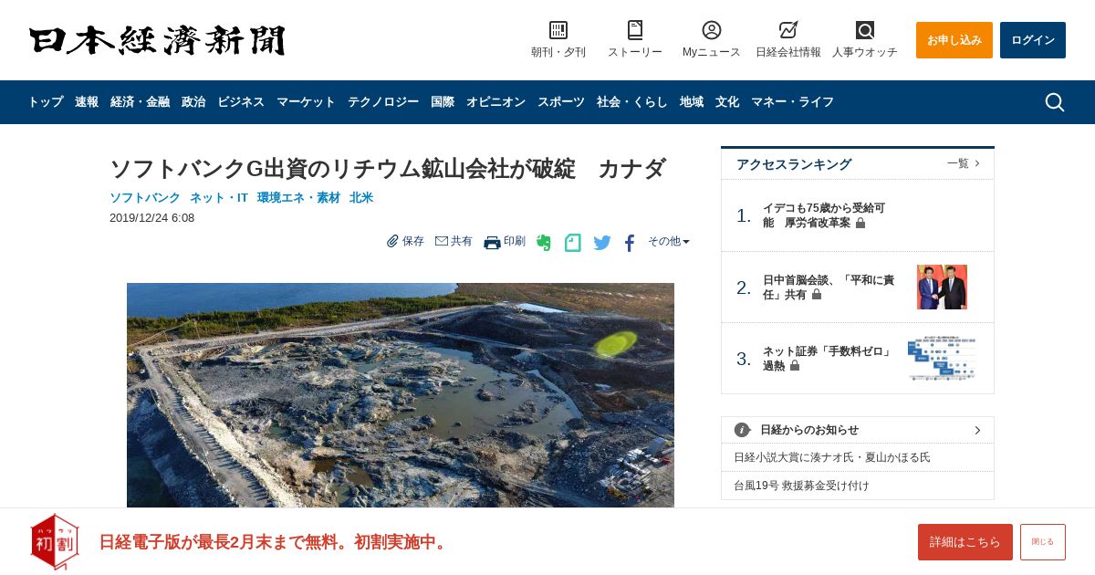This screenshot has height=575, width=1095.
Task: Click the search magnifier in navigation bar
Action: pyautogui.click(x=1055, y=102)
